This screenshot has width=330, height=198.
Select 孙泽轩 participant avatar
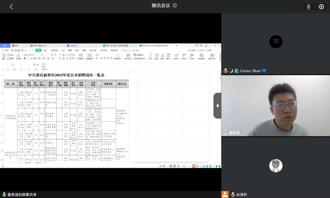click(276, 166)
